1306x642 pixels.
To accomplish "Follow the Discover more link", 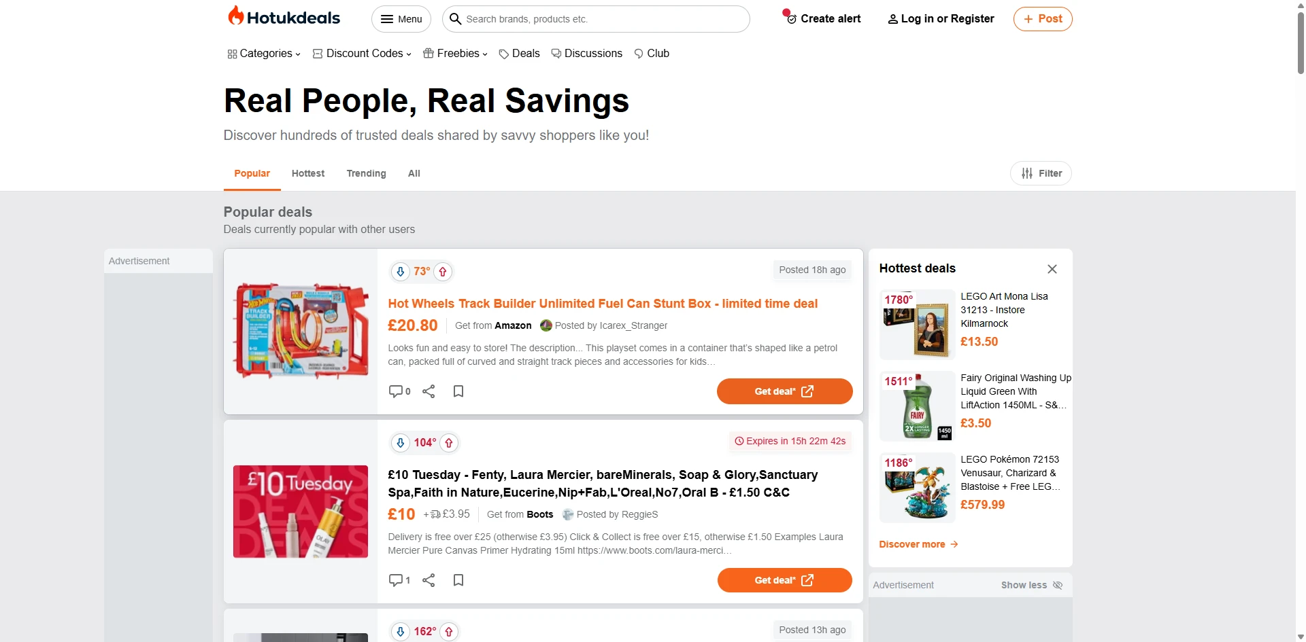I will click(x=918, y=544).
